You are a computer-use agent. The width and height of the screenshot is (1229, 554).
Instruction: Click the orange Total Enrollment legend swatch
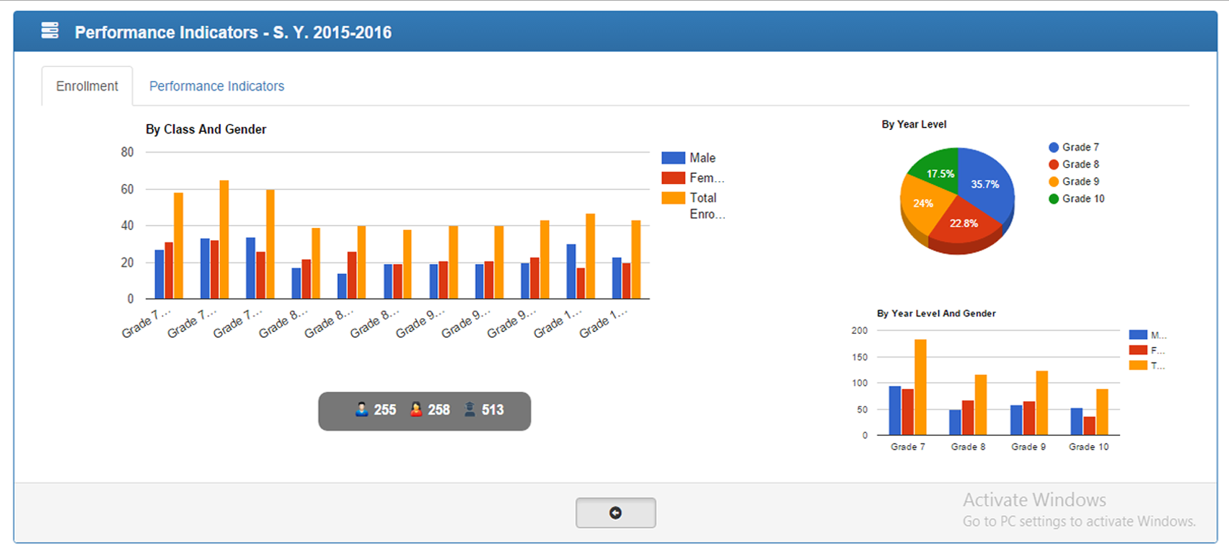tap(672, 198)
